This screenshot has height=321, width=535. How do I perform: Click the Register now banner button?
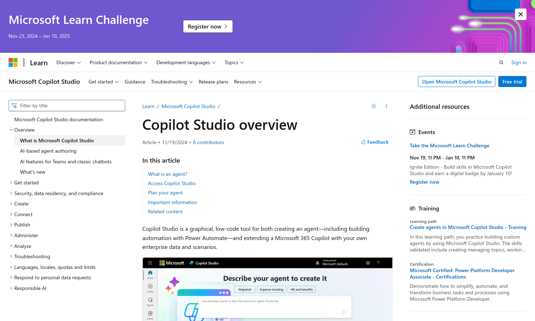pos(208,26)
